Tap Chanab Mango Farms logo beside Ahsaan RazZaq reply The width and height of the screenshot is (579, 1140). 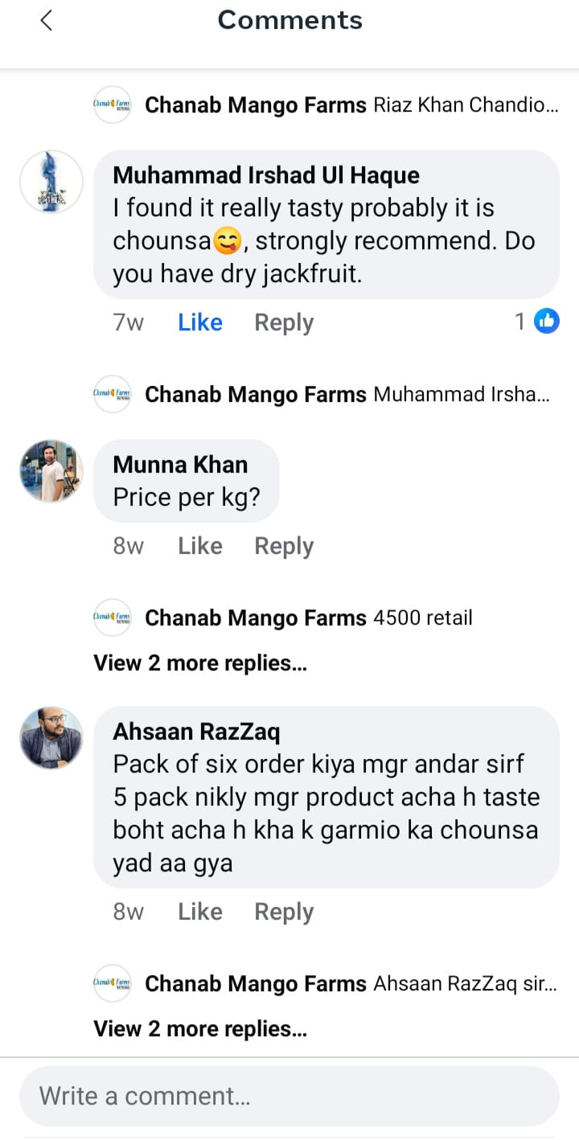point(113,983)
